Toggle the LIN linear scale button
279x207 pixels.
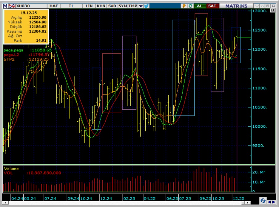pyautogui.click(x=89, y=6)
